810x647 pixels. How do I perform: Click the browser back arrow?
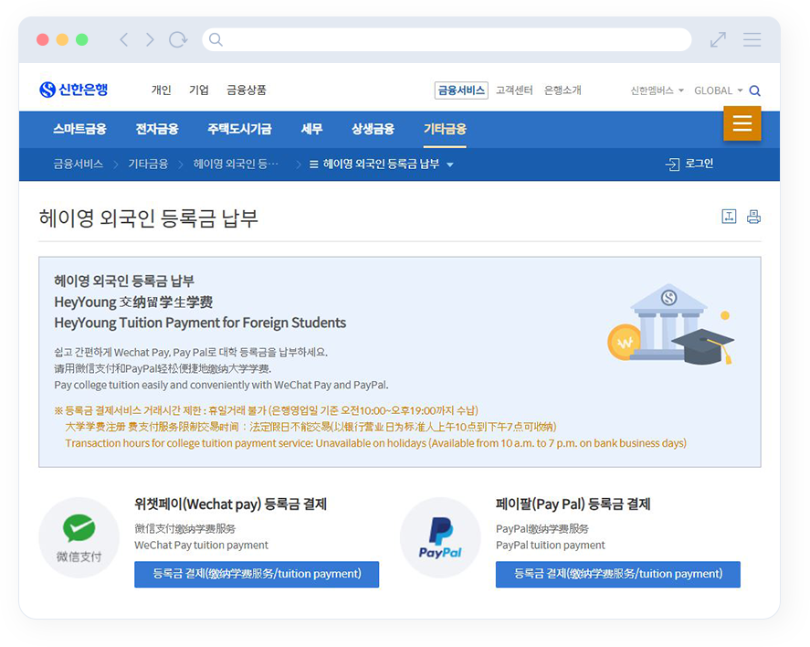tap(124, 40)
